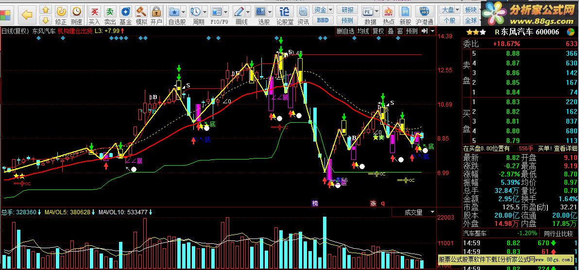Image resolution: width=579 pixels, height=270 pixels.
Task: Open the 同行业比较 industry comparison tab
Action: point(559,233)
